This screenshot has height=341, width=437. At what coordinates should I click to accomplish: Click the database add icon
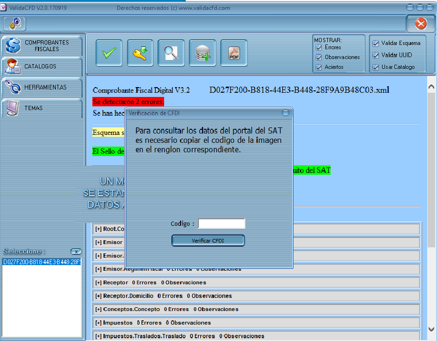point(203,53)
